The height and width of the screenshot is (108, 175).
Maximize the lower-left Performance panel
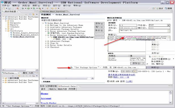[x=37, y=73]
